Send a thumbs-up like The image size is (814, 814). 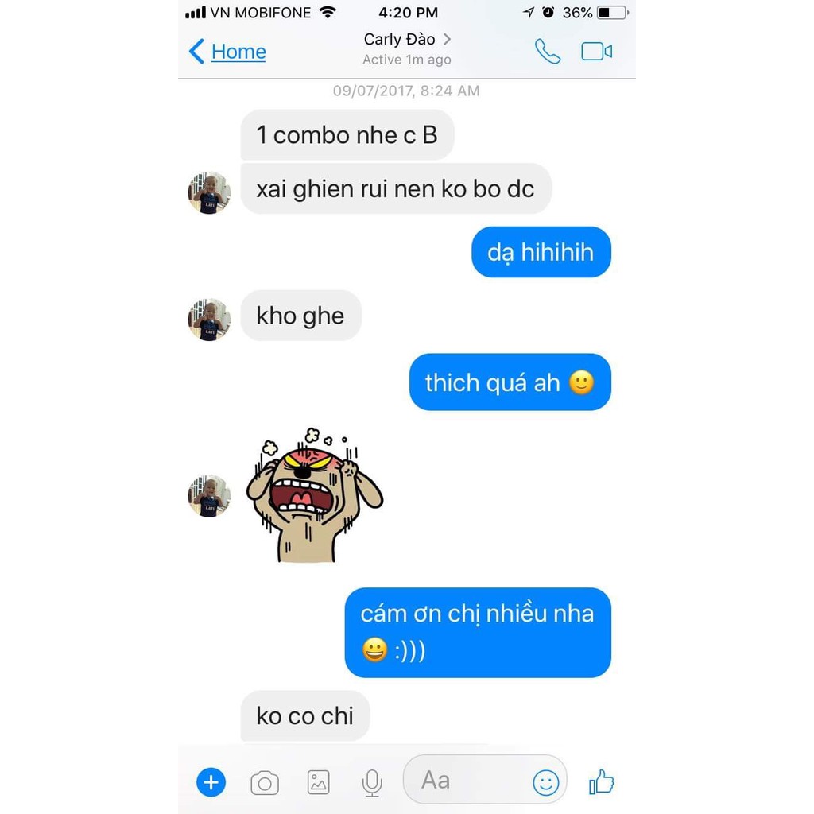(601, 781)
